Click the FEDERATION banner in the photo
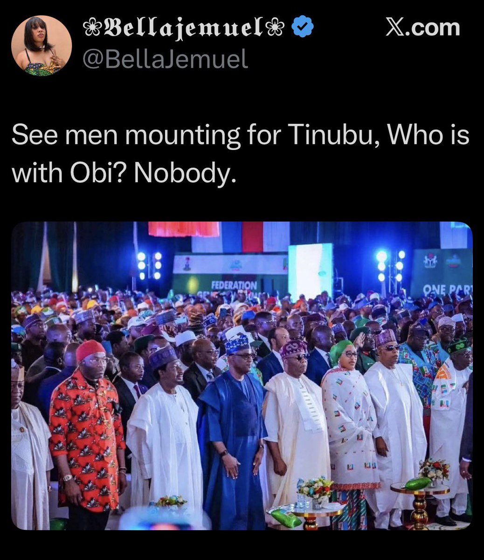Image resolution: width=484 pixels, height=560 pixels. 234,285
